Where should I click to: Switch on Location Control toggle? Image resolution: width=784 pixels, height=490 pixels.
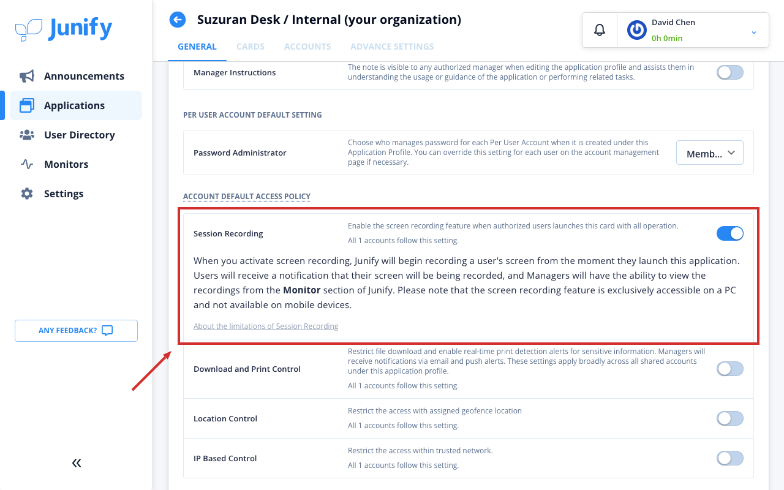(x=730, y=418)
